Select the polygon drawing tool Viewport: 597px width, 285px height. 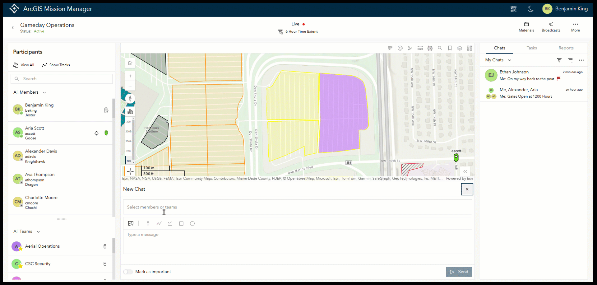170,224
